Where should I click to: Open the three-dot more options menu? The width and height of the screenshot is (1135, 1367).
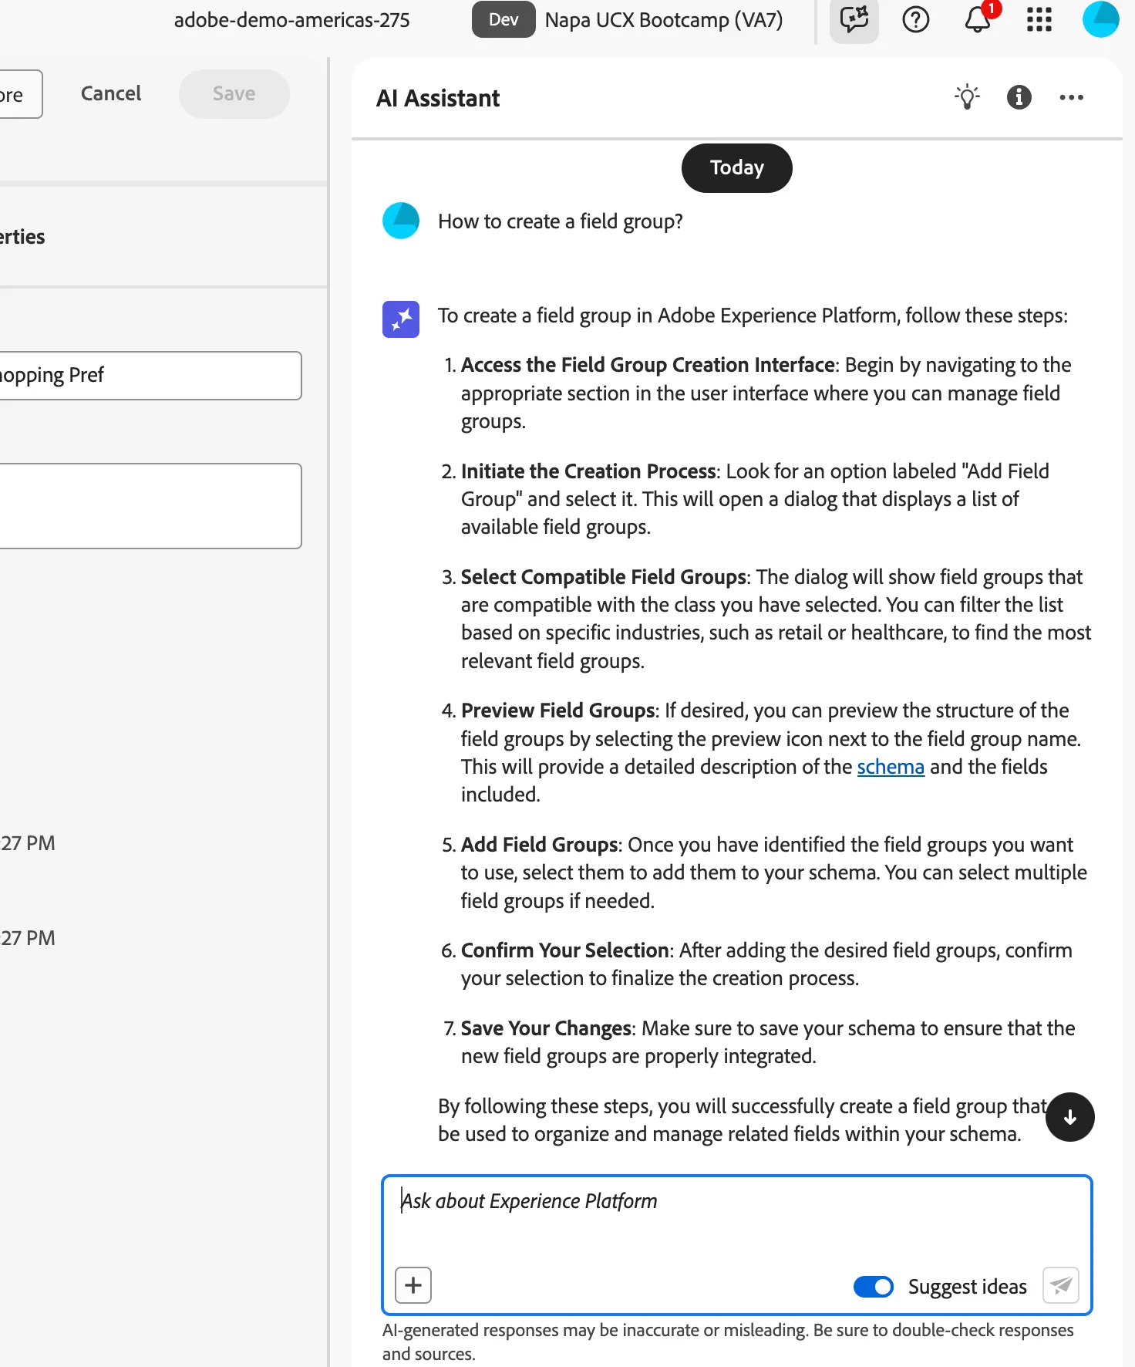coord(1071,97)
